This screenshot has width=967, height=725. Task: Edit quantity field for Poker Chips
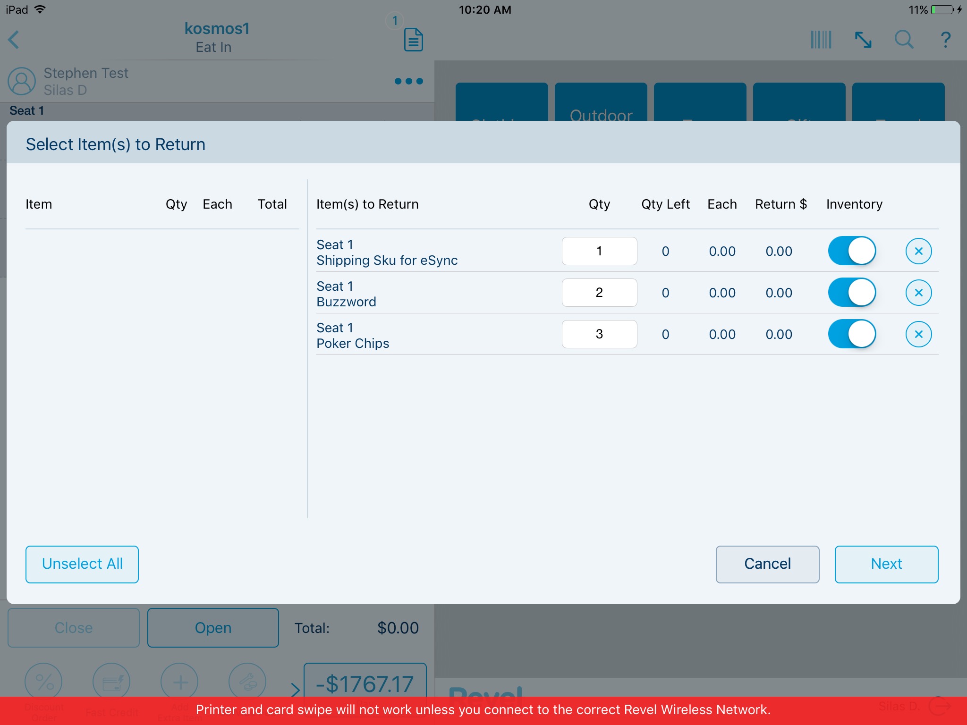599,334
